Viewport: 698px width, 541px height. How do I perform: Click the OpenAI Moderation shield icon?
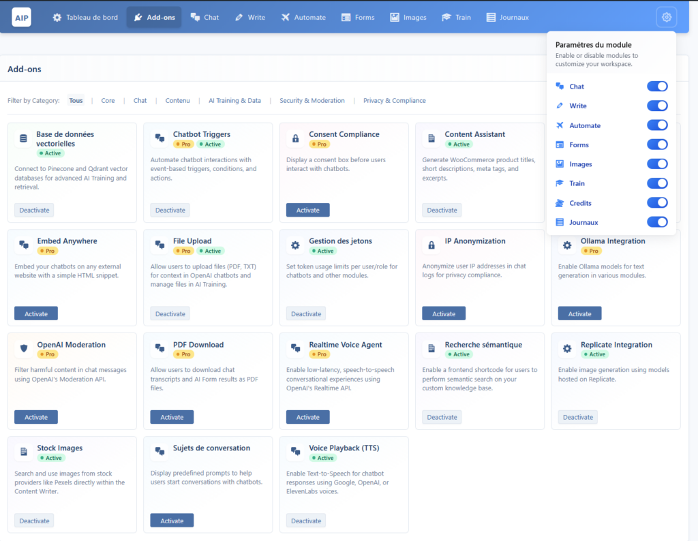coord(24,348)
